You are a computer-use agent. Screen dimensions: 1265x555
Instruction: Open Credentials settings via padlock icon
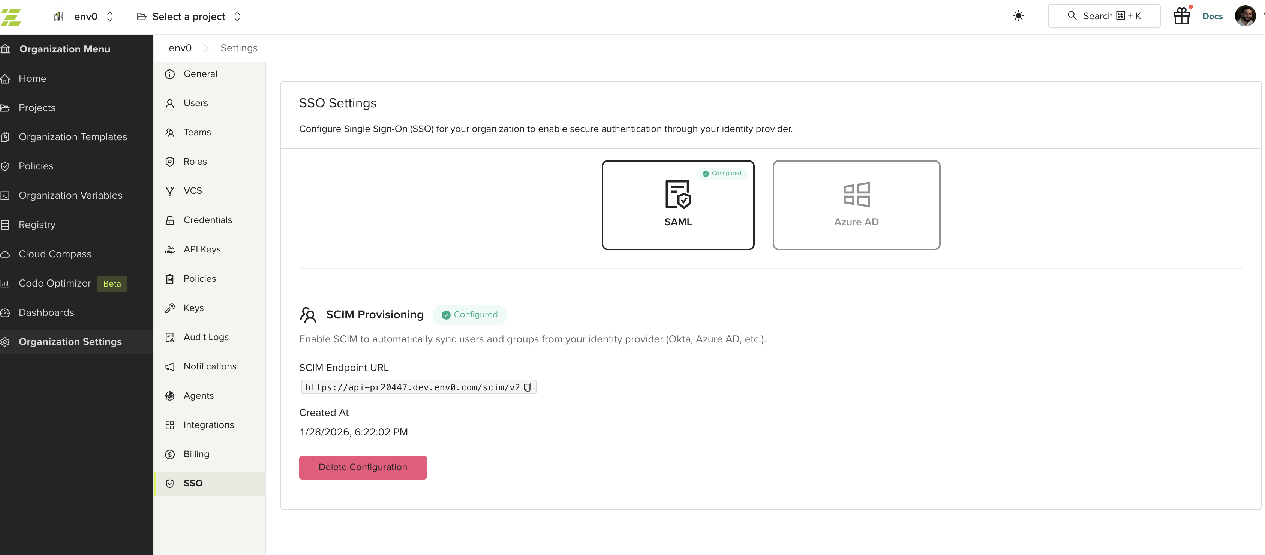click(x=169, y=220)
